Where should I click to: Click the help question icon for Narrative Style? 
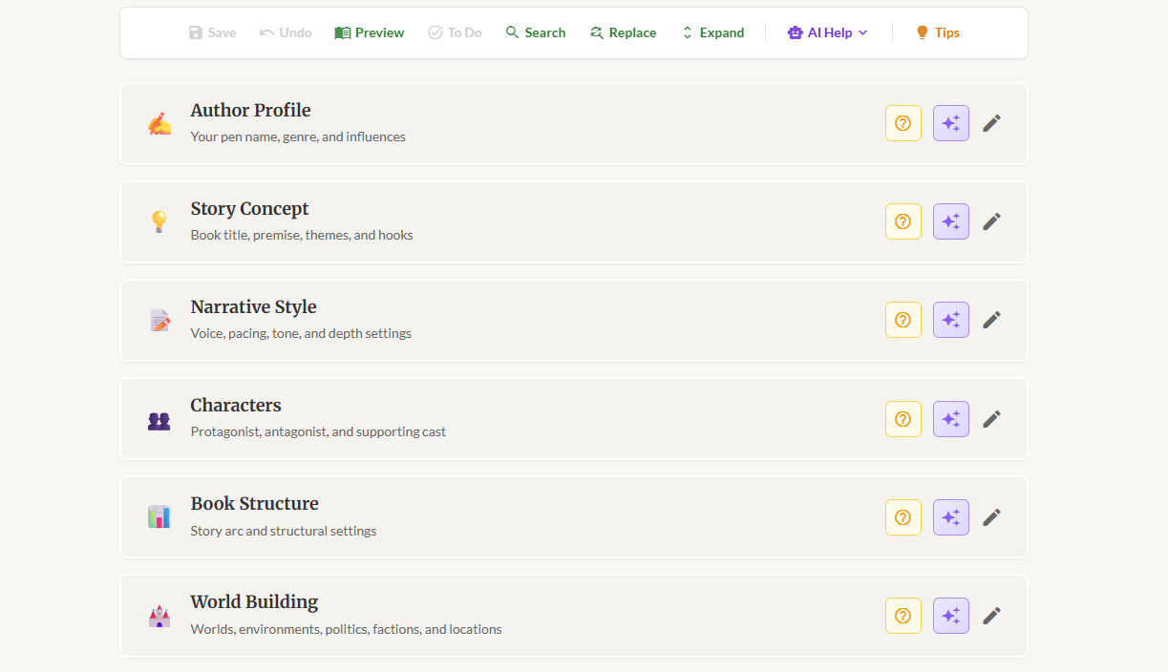[903, 320]
